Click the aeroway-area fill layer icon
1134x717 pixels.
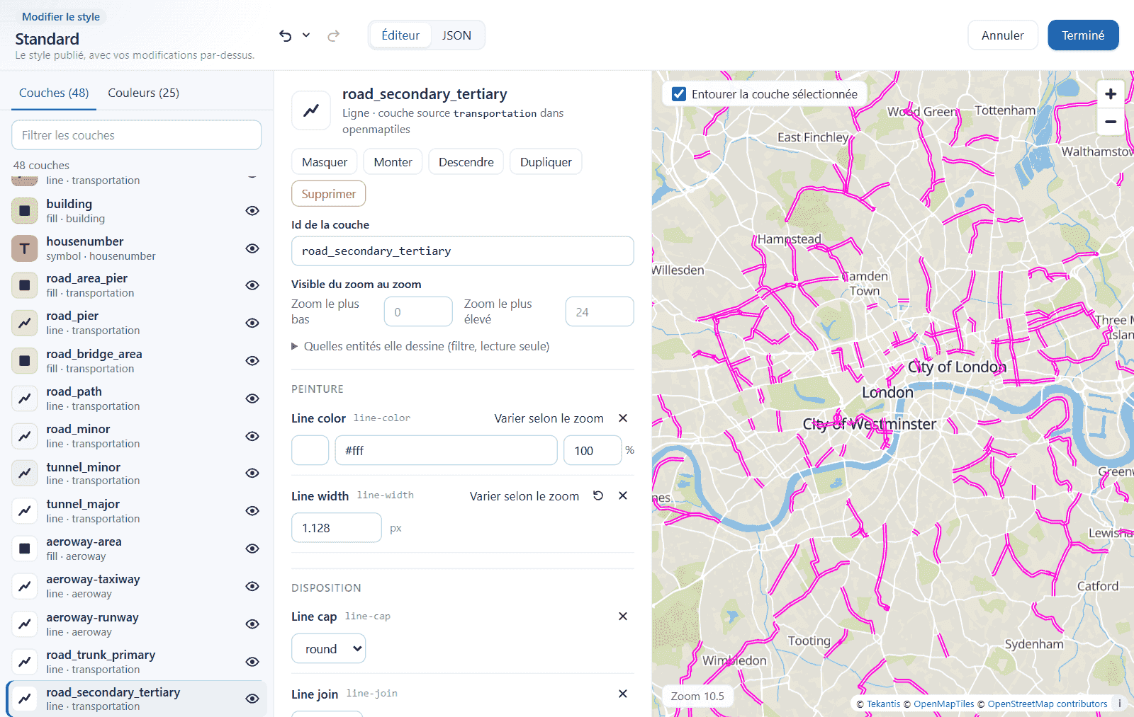[25, 549]
